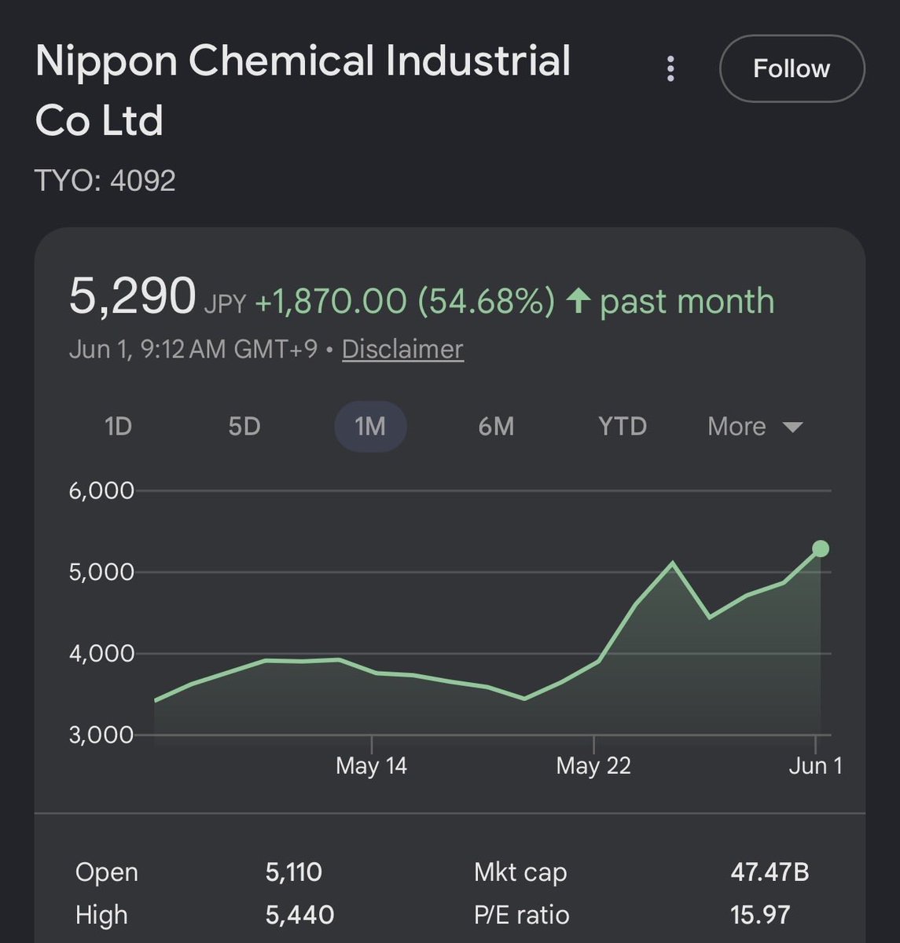Follow Nippon Chemical Industrial stock
Screen dimensions: 900x943
point(792,68)
